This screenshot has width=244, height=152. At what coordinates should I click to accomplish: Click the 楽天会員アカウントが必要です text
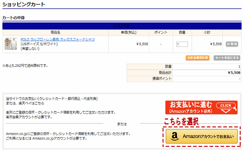click(x=29, y=117)
